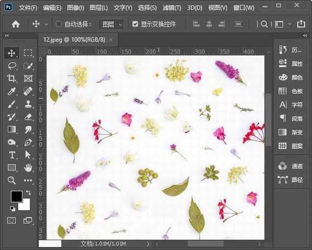Image resolution: width=312 pixels, height=250 pixels.
Task: Open the 图层 dropdown in options bar
Action: 111,24
